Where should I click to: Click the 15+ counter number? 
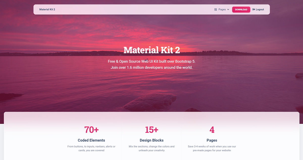151,130
